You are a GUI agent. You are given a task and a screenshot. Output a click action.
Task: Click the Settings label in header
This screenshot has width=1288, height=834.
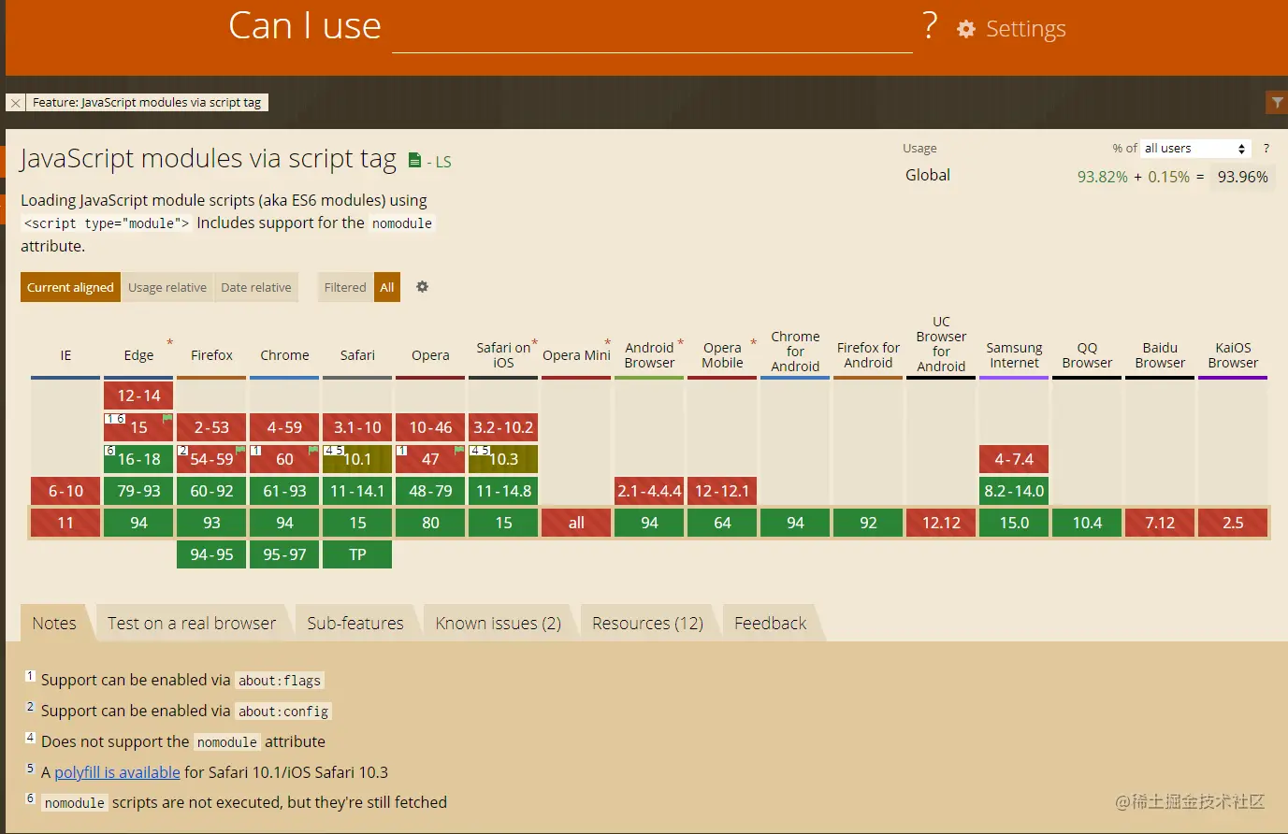[x=1026, y=29]
